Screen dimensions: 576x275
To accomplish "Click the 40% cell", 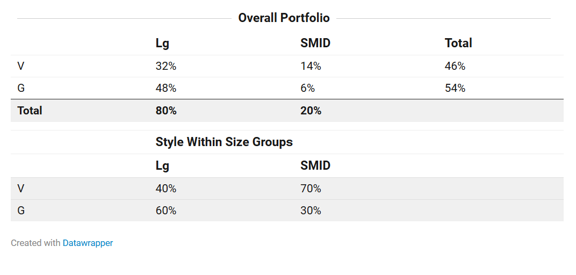I will pyautogui.click(x=166, y=189).
